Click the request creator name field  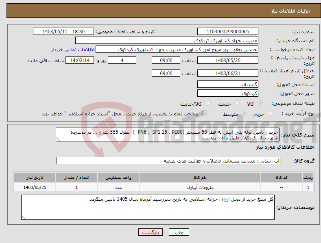[177, 49]
